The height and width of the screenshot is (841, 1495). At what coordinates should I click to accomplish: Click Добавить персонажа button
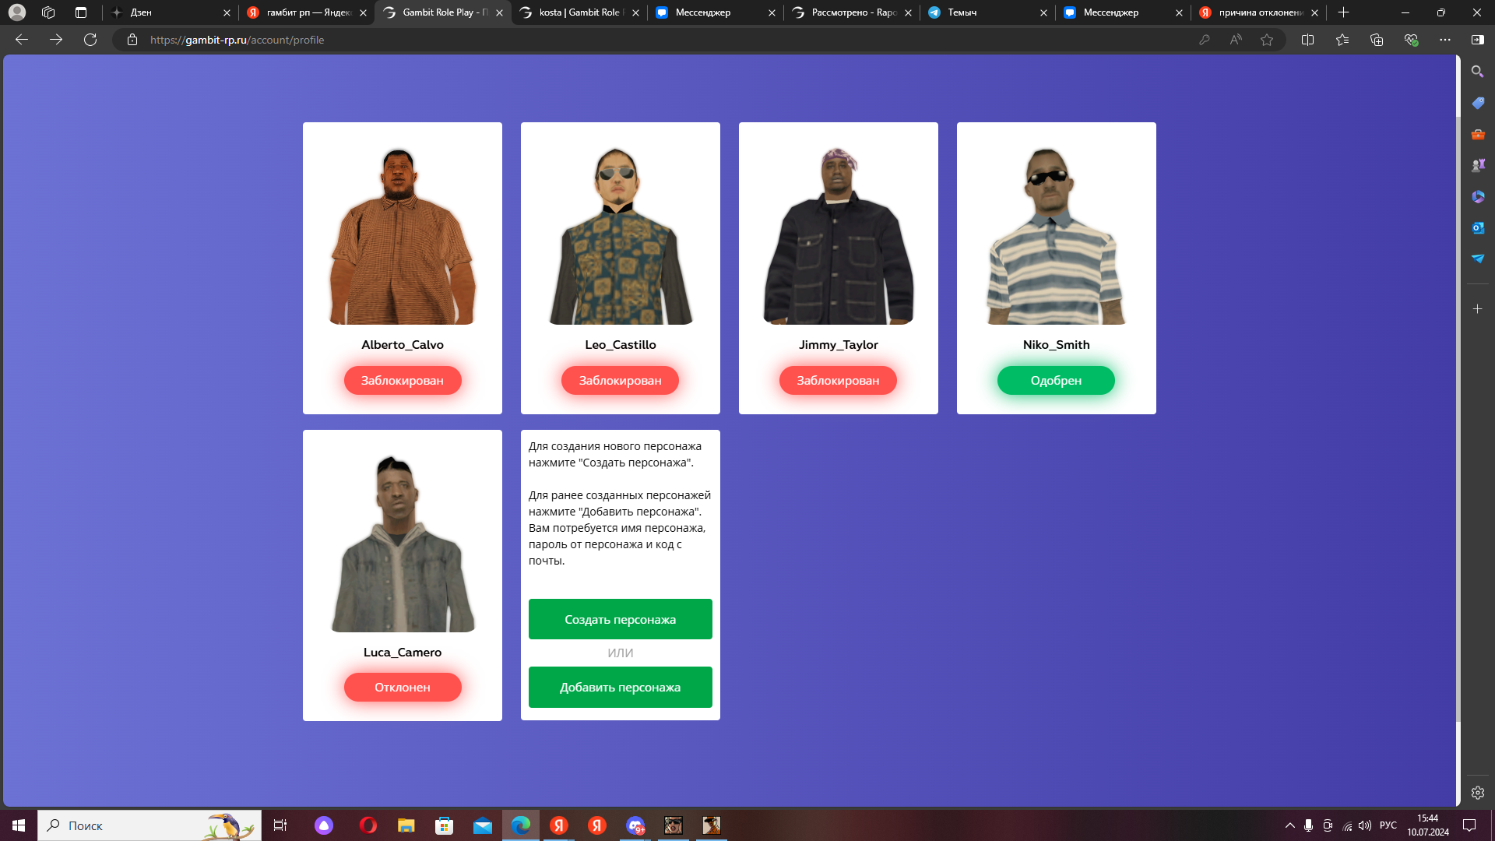click(620, 687)
